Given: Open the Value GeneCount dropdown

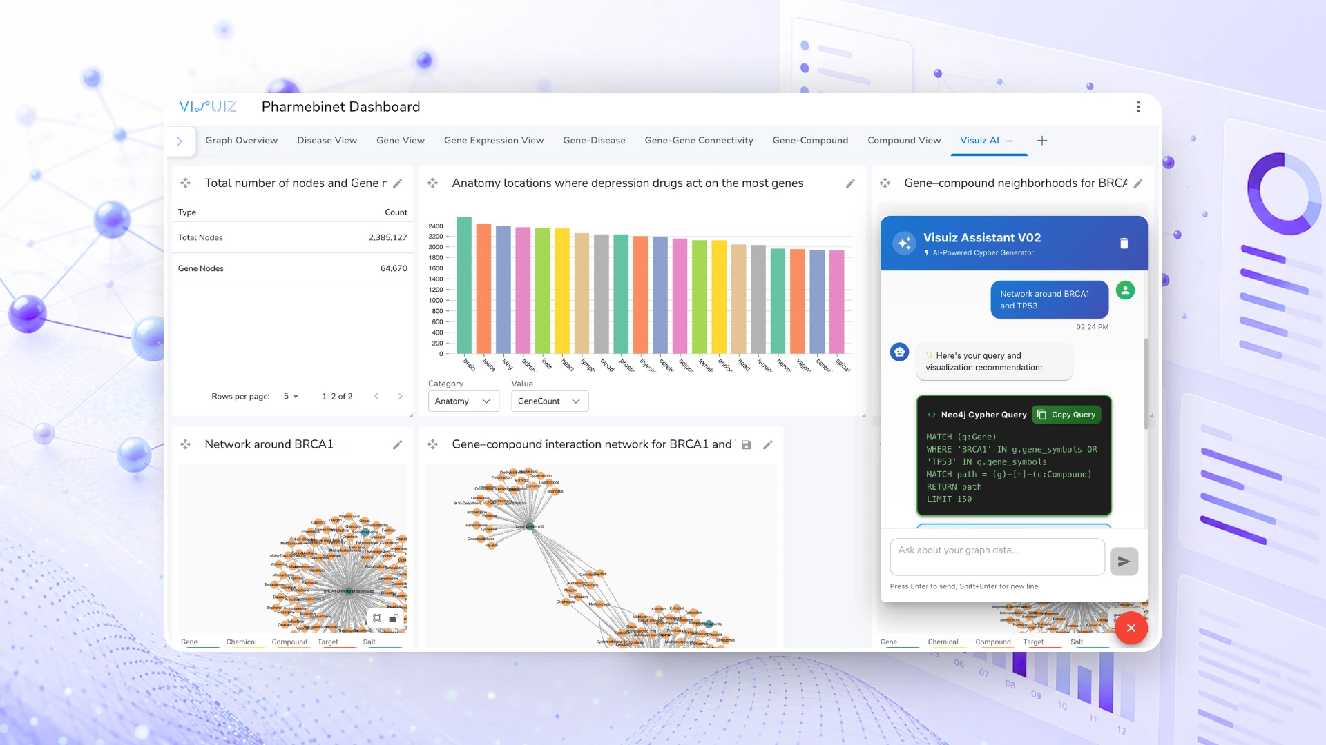Looking at the screenshot, I should pos(550,401).
